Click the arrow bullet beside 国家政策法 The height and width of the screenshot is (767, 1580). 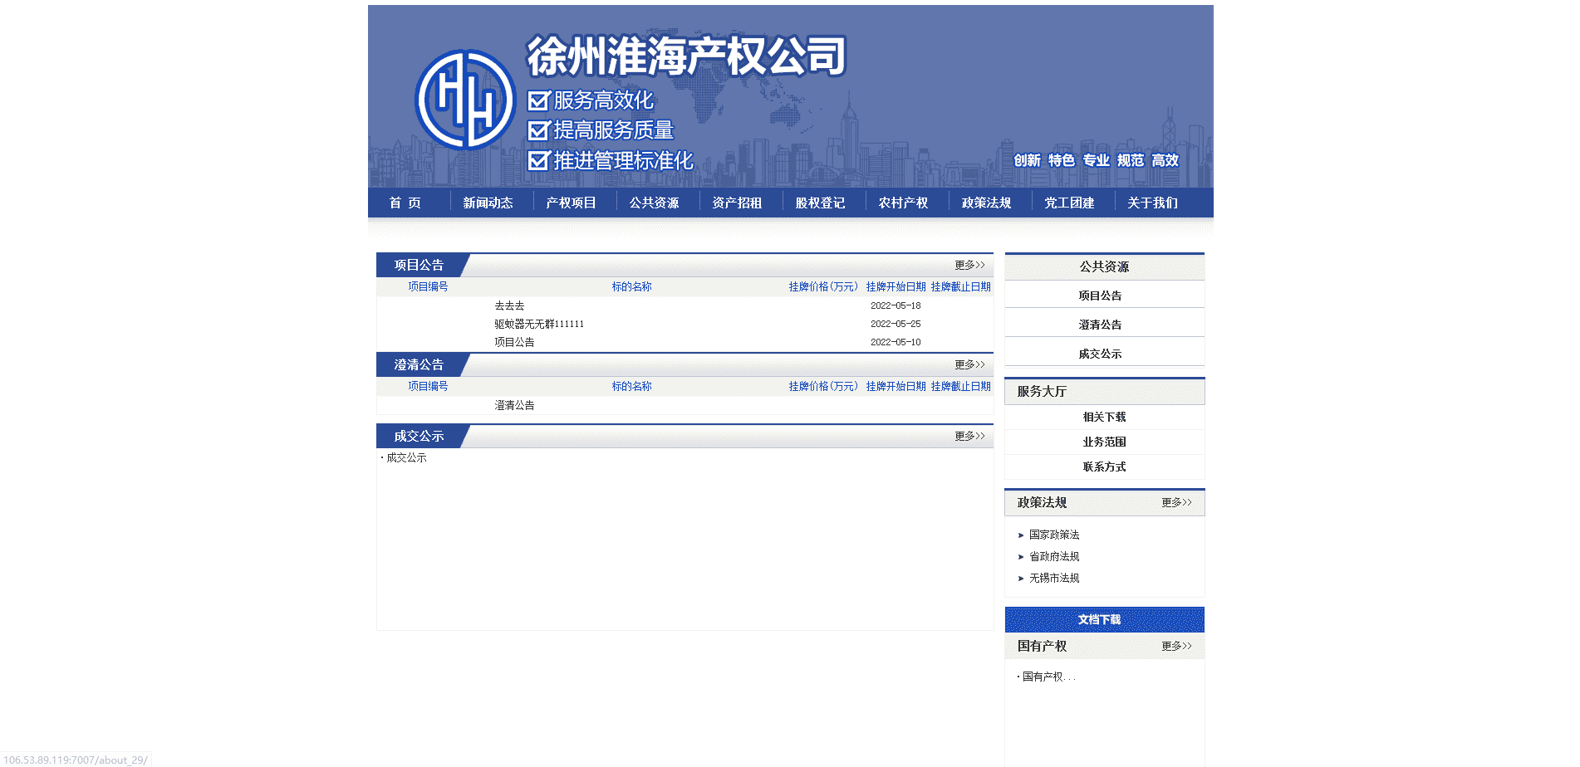[1021, 535]
